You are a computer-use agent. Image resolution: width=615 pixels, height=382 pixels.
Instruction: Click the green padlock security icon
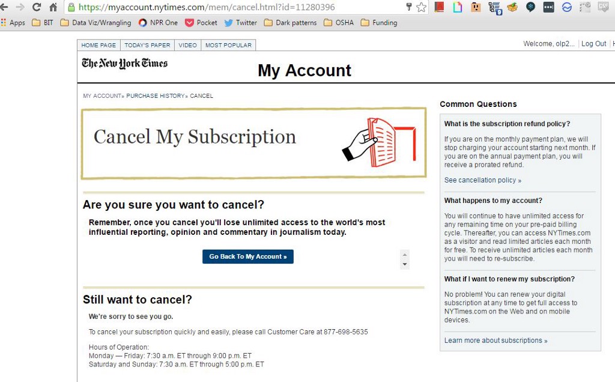coord(71,7)
